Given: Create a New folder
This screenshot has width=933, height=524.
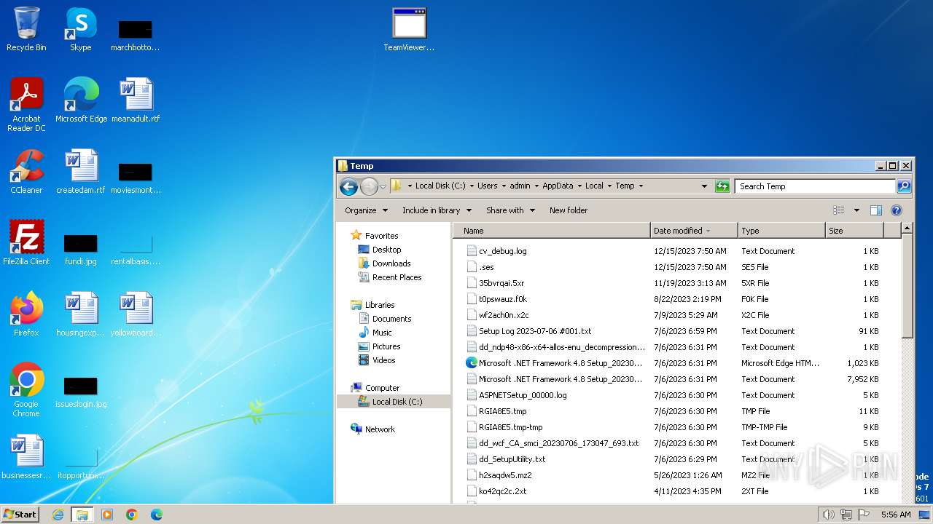Looking at the screenshot, I should [x=569, y=210].
